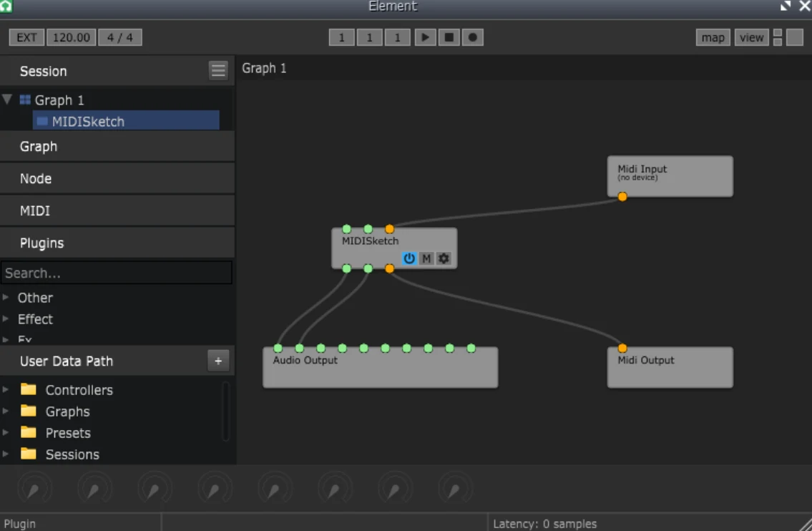
Task: Collapse the Graph 1 tree triangle
Action: (x=7, y=99)
